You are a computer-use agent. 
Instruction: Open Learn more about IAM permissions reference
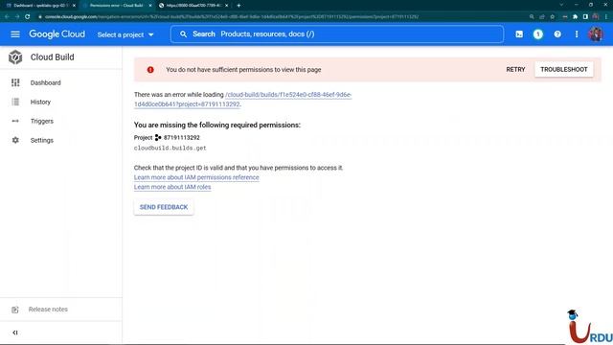[196, 177]
